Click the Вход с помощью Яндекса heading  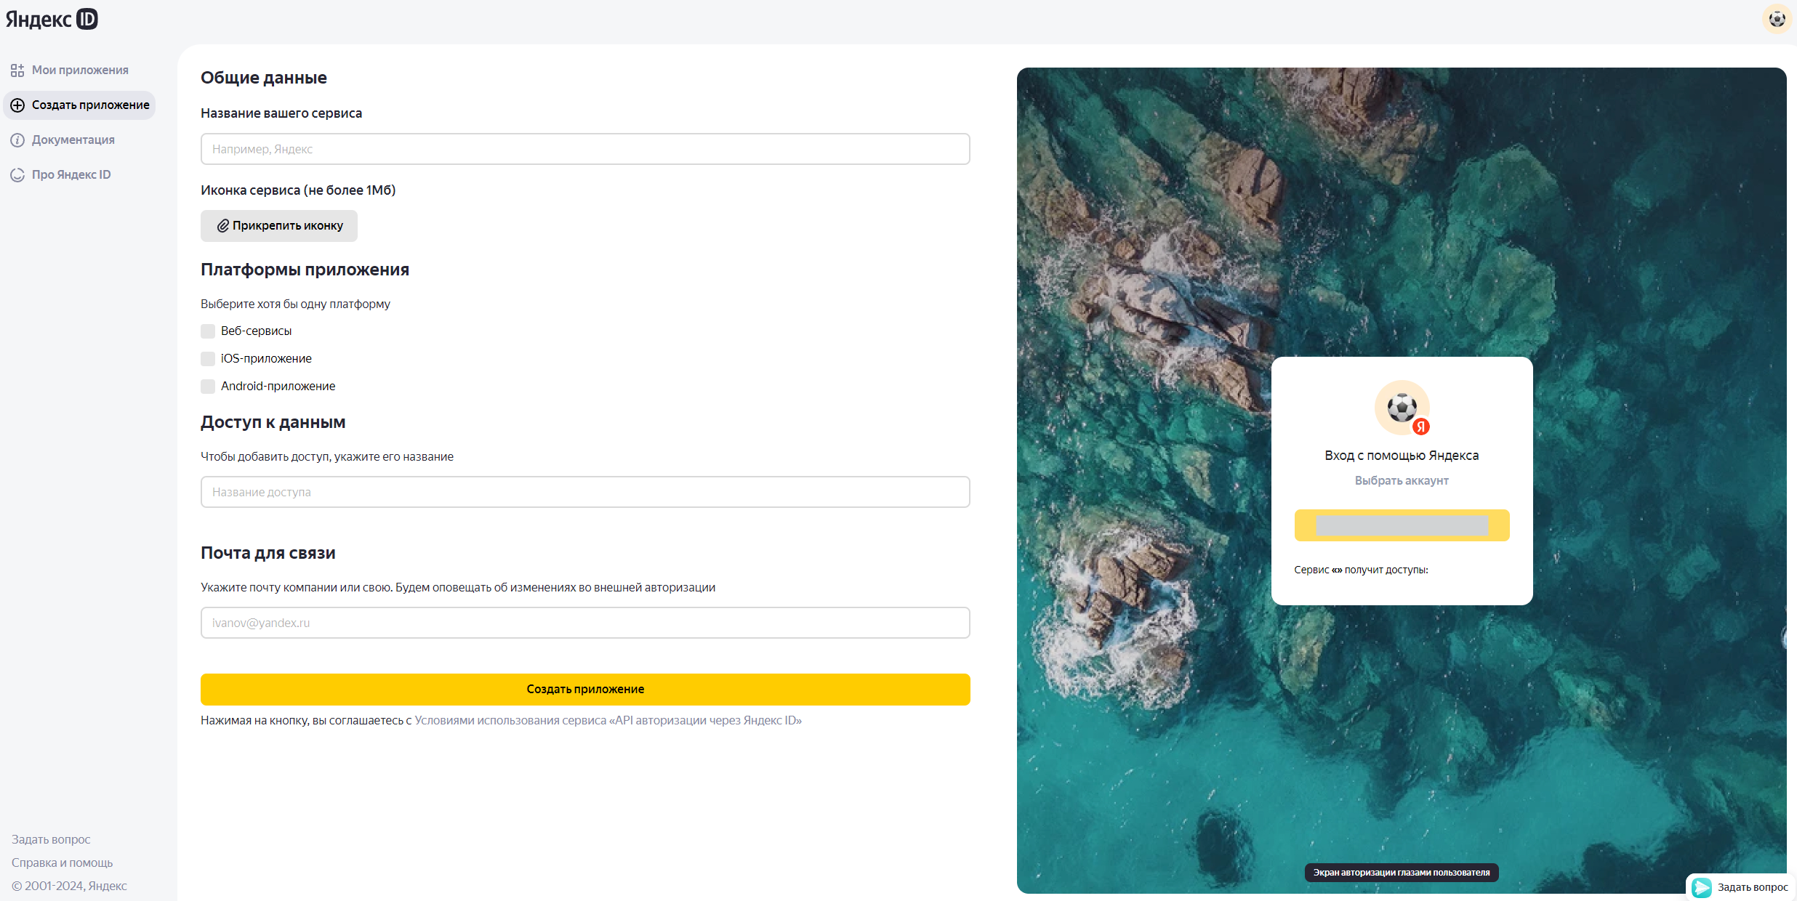click(1402, 456)
